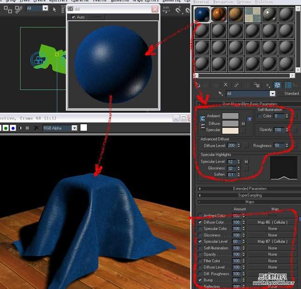Enable the Self-Illumination map checkbox
Viewport: 301px width, 289px height.
tap(200, 248)
